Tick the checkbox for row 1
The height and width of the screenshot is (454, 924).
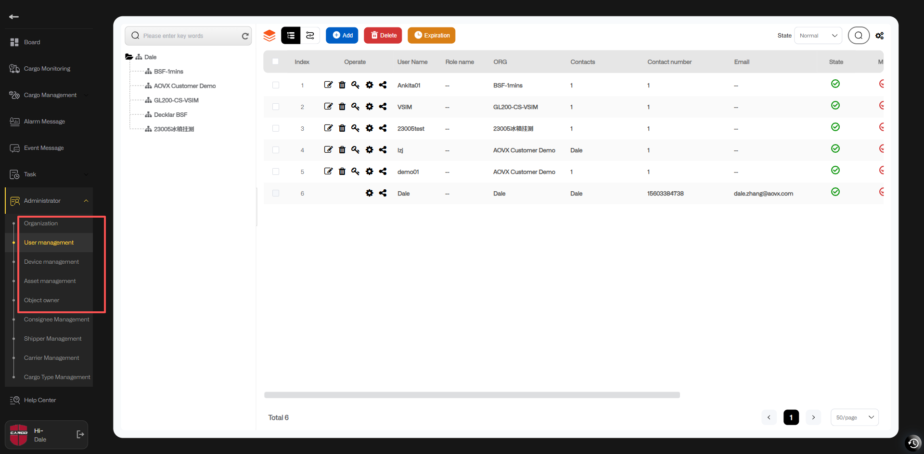click(x=276, y=85)
